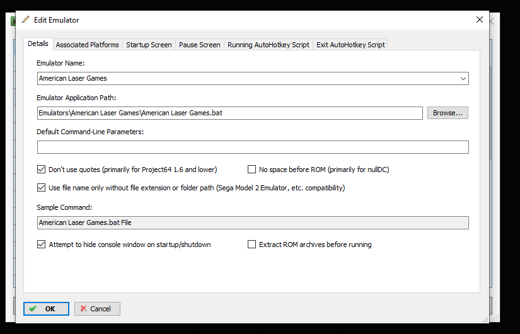The height and width of the screenshot is (334, 520).
Task: Switch to the Details tab
Action: [x=38, y=43]
